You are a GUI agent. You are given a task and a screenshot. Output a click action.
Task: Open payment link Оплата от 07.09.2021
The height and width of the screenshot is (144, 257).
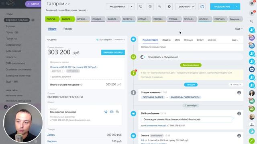click(x=73, y=67)
